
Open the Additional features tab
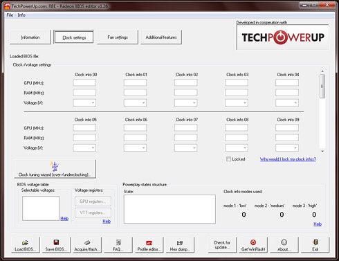pos(161,37)
